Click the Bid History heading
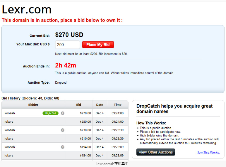This screenshot has height=167, width=226. [x=30, y=98]
